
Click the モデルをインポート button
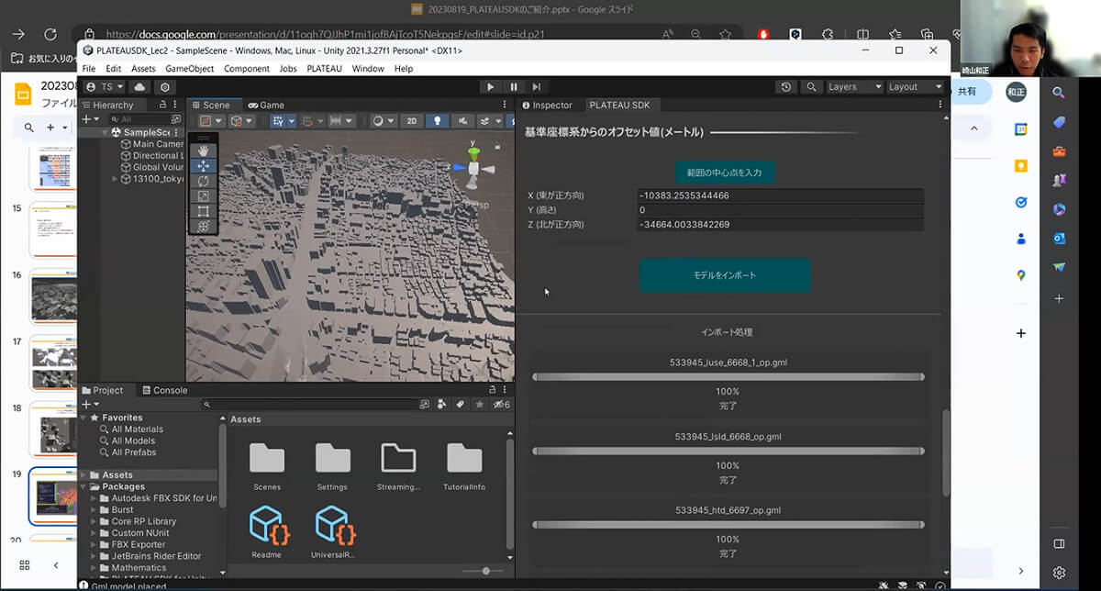pyautogui.click(x=725, y=275)
